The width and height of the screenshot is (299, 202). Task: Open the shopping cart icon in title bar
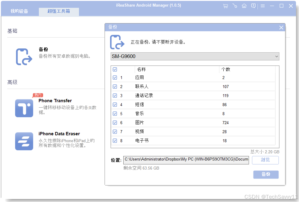pyautogui.click(x=225, y=6)
